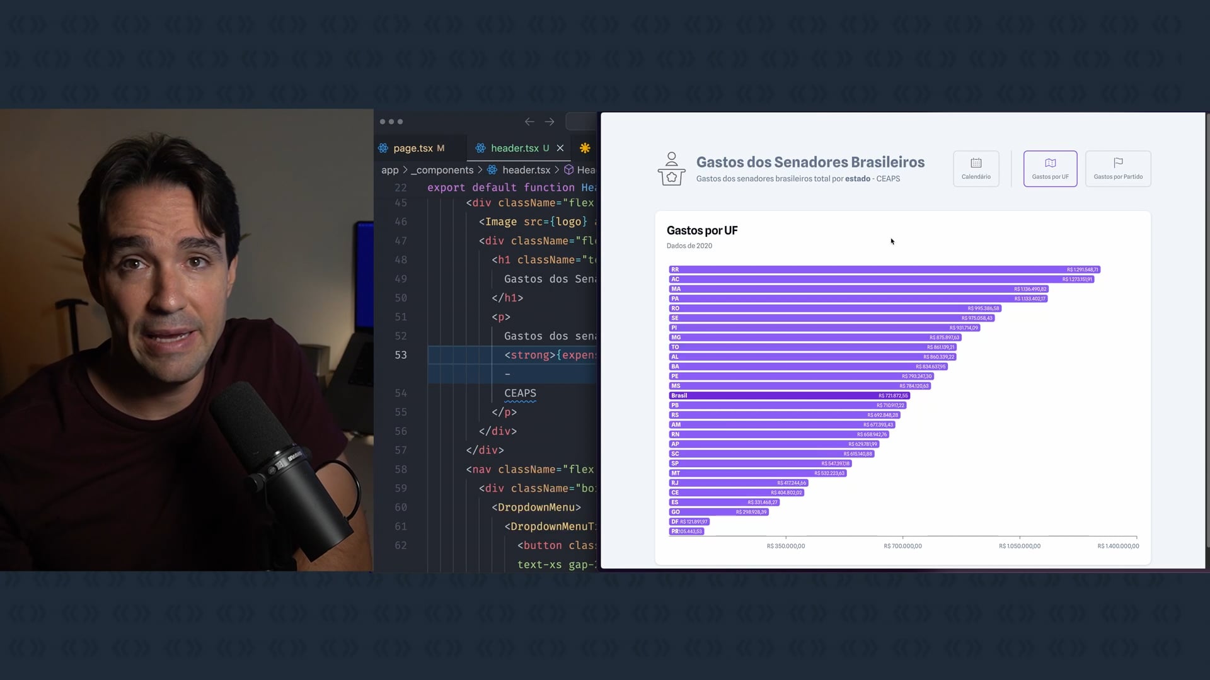Close the header.tsx editor tab
1210x680 pixels.
pos(560,148)
